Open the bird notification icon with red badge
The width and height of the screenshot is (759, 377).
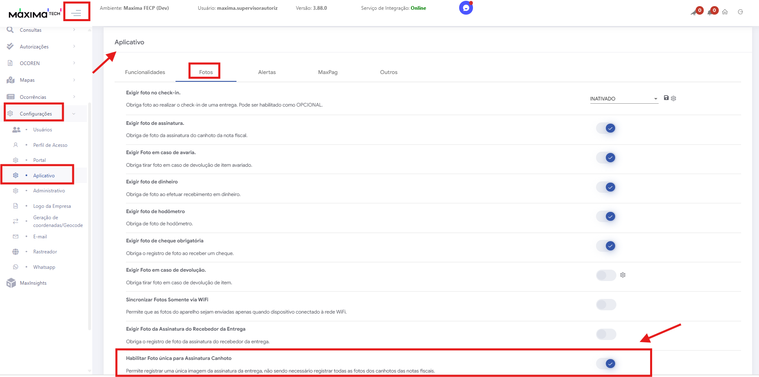(x=694, y=12)
